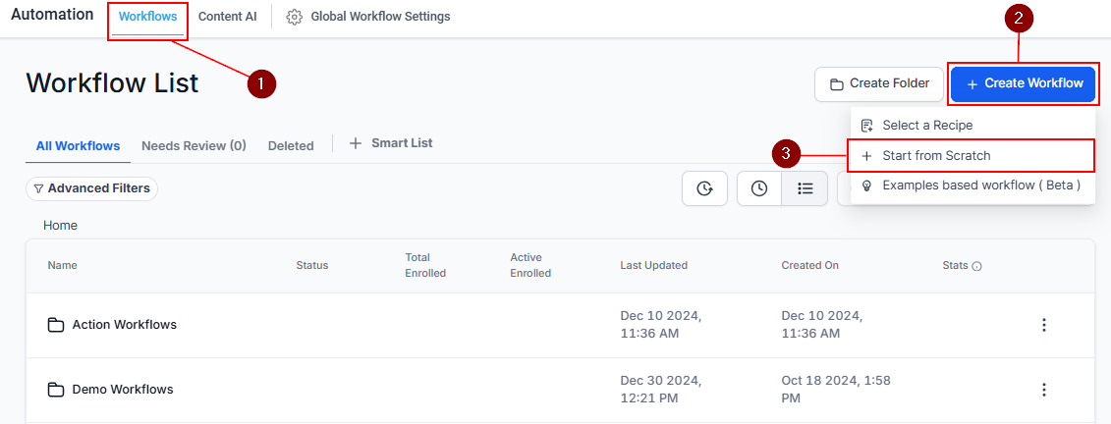Open three-dot menu for Demo Workflows
The height and width of the screenshot is (424, 1111).
click(x=1043, y=390)
